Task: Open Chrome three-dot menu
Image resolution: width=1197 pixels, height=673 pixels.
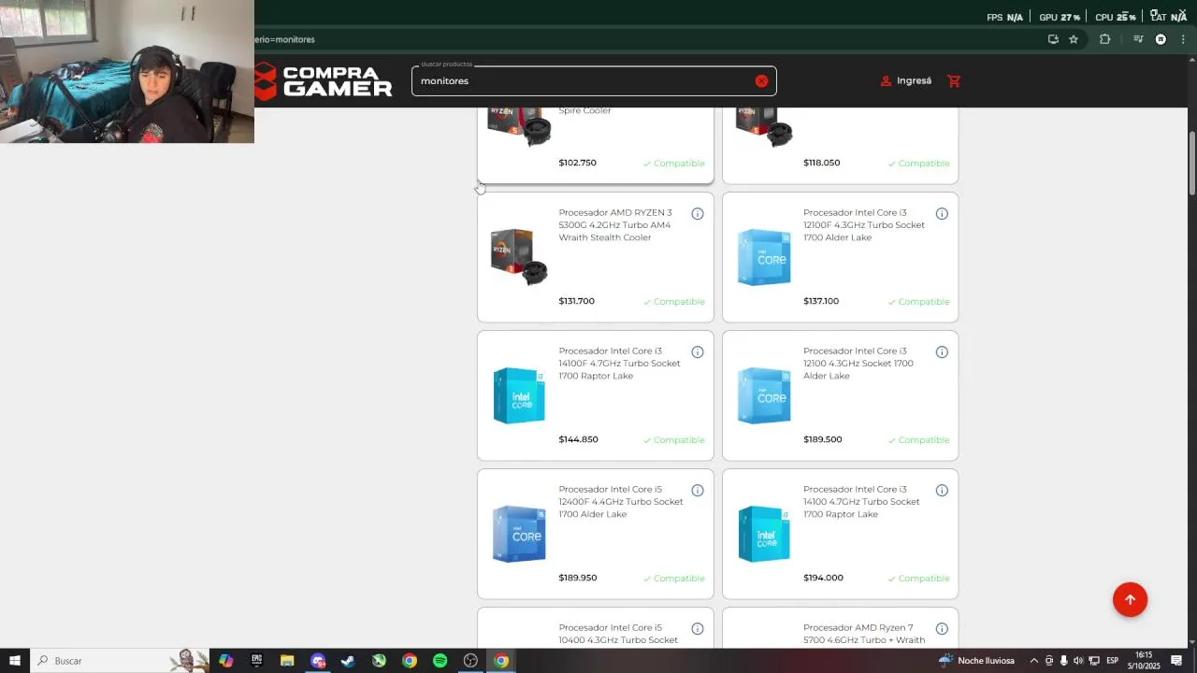Action: click(1183, 39)
